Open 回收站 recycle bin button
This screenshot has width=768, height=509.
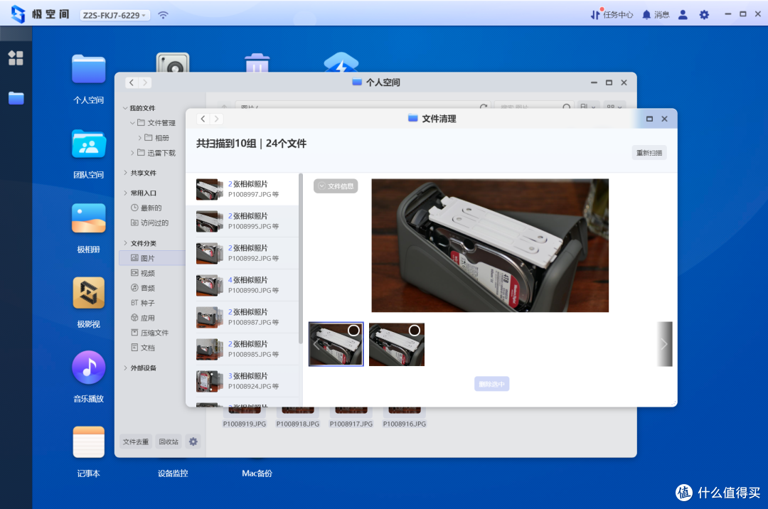169,441
